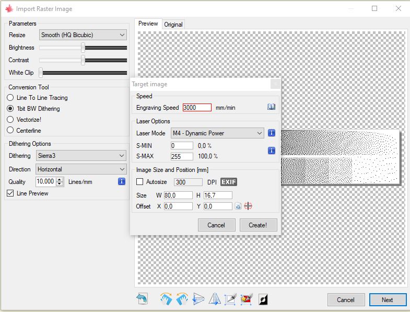Maximize the Import Raster Image window

click(374, 8)
